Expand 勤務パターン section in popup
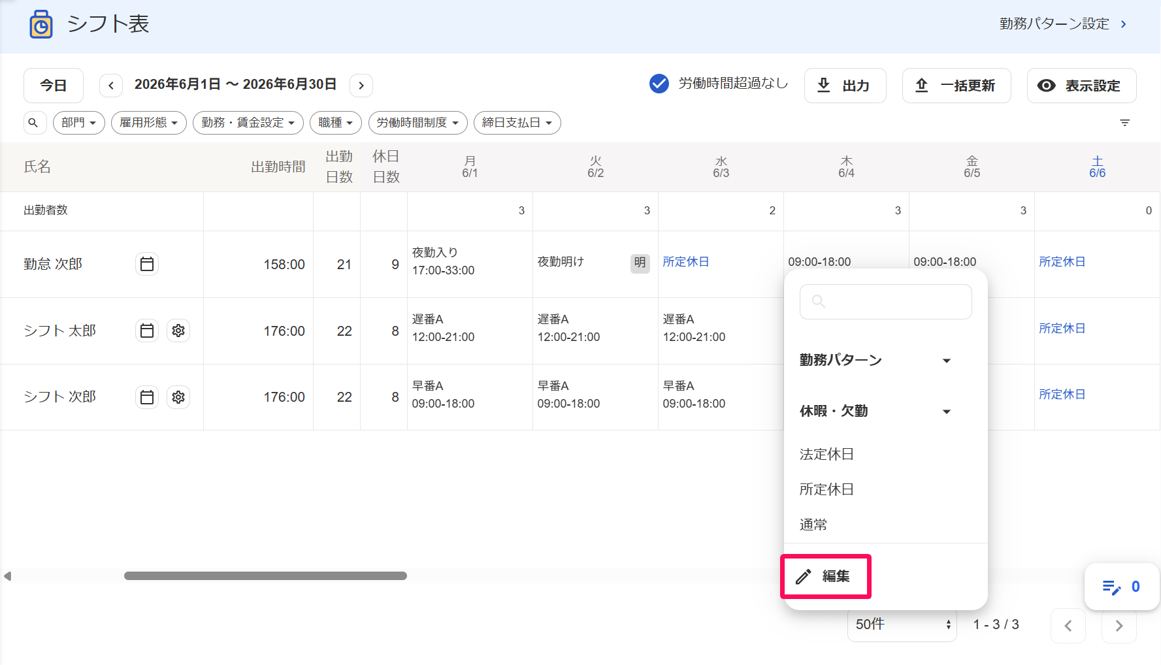This screenshot has width=1161, height=665. [x=876, y=360]
